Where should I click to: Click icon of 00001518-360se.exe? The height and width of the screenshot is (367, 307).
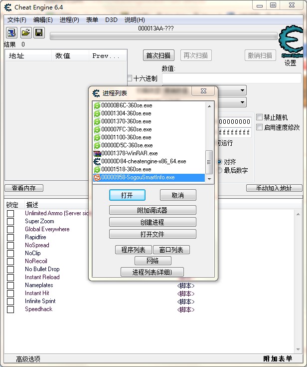[97, 169]
